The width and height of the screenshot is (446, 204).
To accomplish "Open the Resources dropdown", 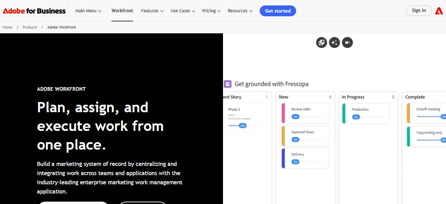I will [240, 11].
